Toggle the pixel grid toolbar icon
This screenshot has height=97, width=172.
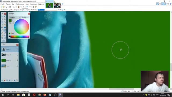coord(33,7)
